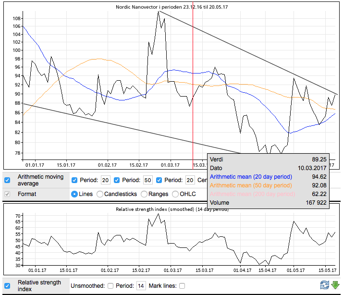Click Arithmetic mean (20 day period) label
The width and height of the screenshot is (343, 295).
pyautogui.click(x=251, y=177)
